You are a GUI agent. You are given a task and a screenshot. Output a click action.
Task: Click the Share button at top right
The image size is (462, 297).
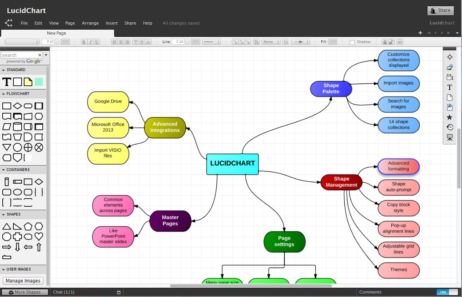(x=440, y=10)
